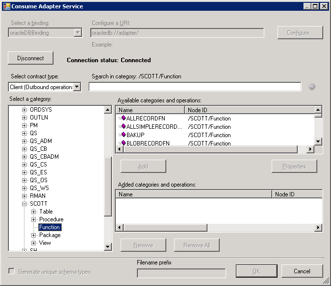Click available list scroll left arrow
Image resolution: width=331 pixels, height=286 pixels.
click(x=120, y=149)
